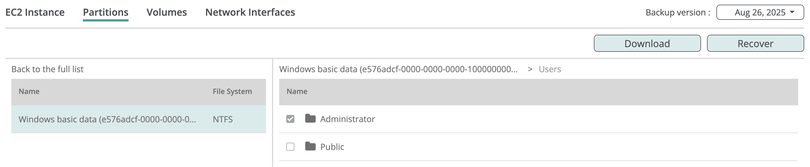Click the Name column header in the folder list
This screenshot has height=167, width=810.
pyautogui.click(x=297, y=91)
